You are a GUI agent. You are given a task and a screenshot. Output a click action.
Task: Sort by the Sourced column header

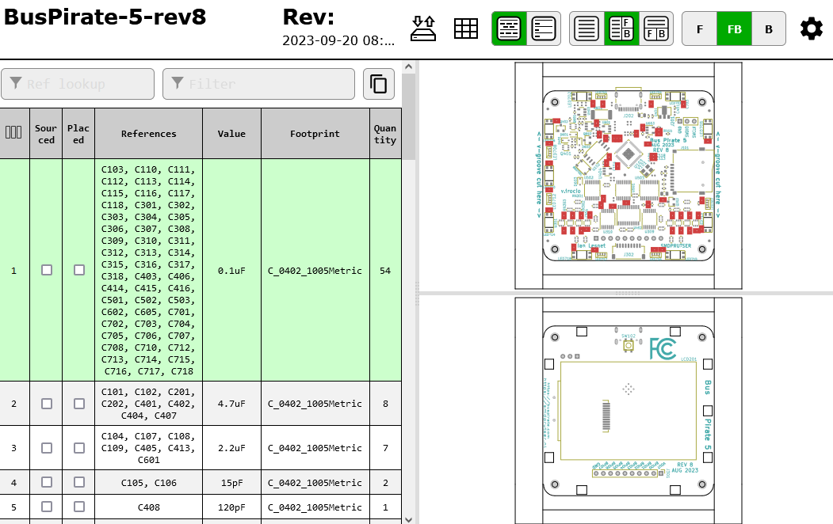pos(46,134)
